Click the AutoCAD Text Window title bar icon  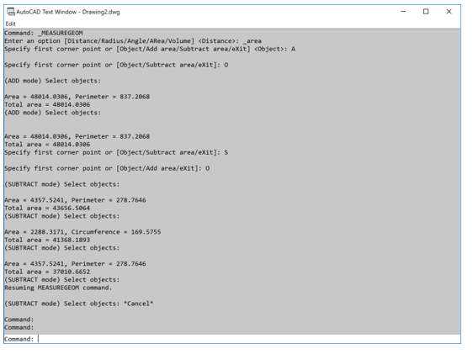(11, 12)
